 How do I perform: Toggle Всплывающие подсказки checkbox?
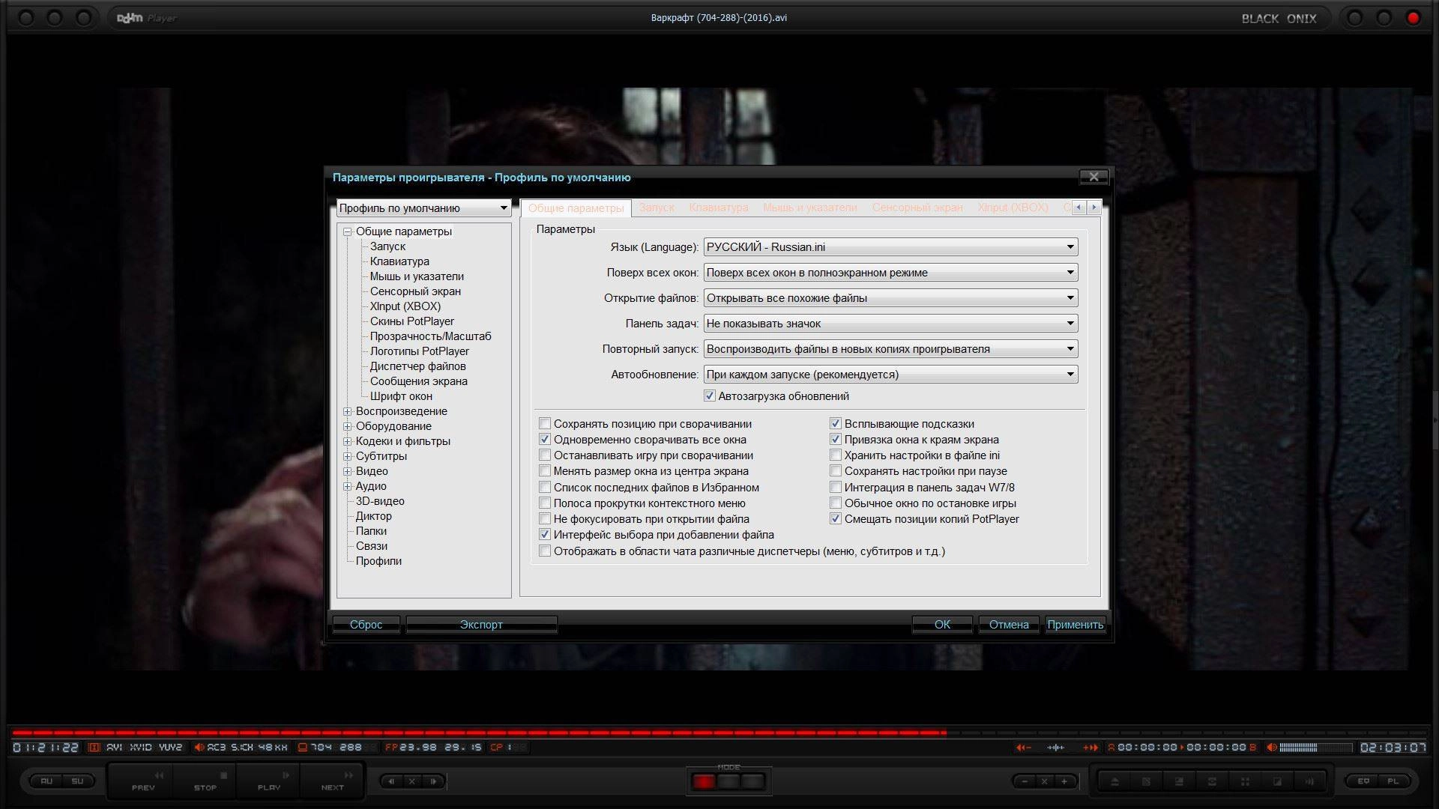tap(836, 424)
